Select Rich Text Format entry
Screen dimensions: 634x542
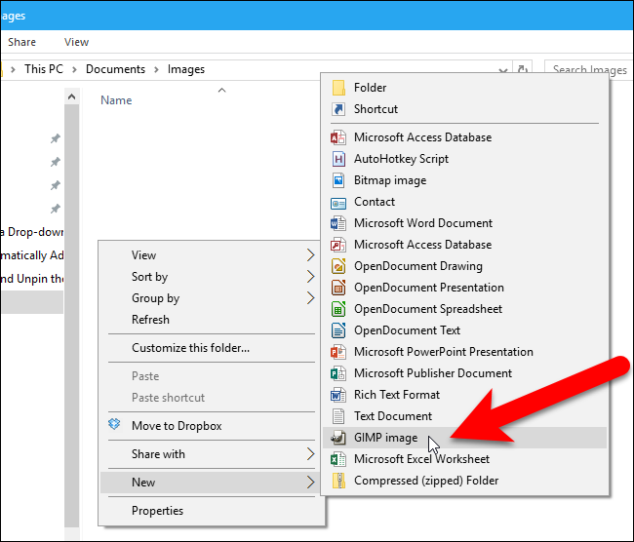click(464, 395)
